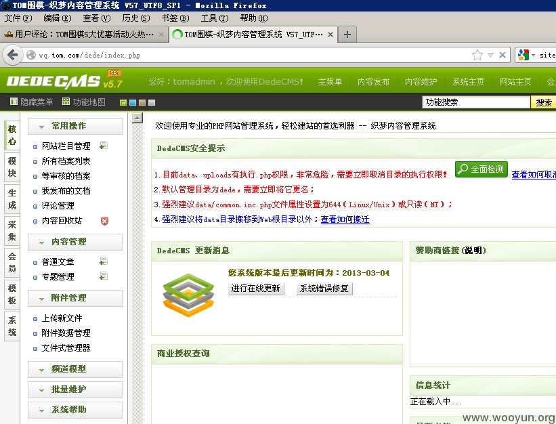
Task: Collapse the 附件管理 section
Action: [x=75, y=298]
